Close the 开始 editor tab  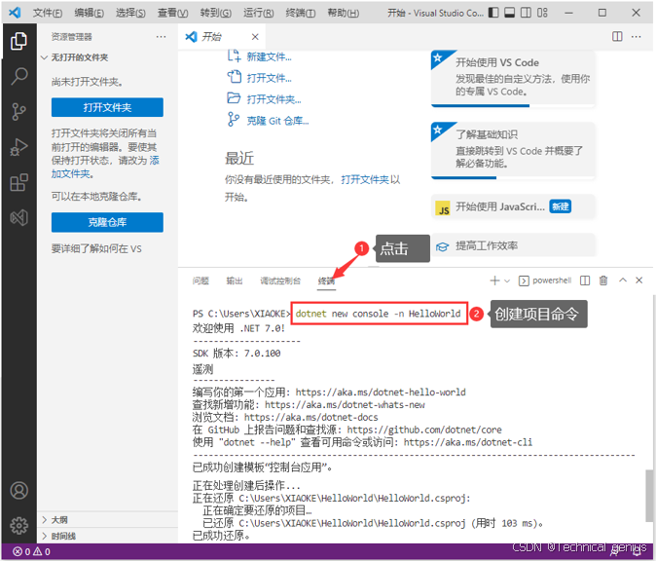coord(255,37)
